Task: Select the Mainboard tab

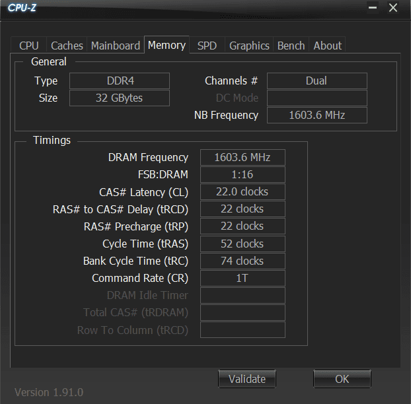Action: pos(116,46)
